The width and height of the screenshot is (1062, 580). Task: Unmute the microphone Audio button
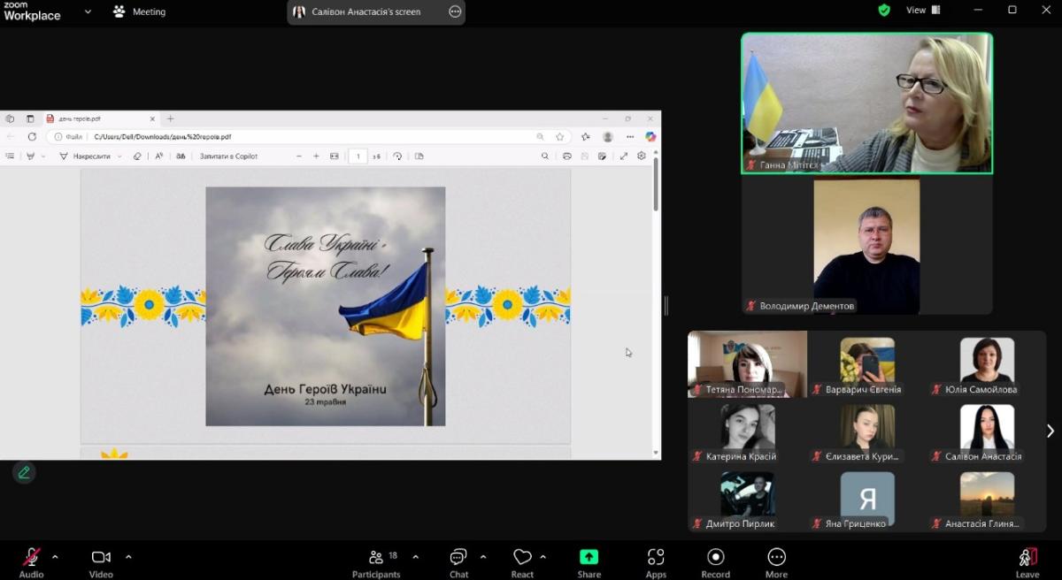[x=31, y=562]
